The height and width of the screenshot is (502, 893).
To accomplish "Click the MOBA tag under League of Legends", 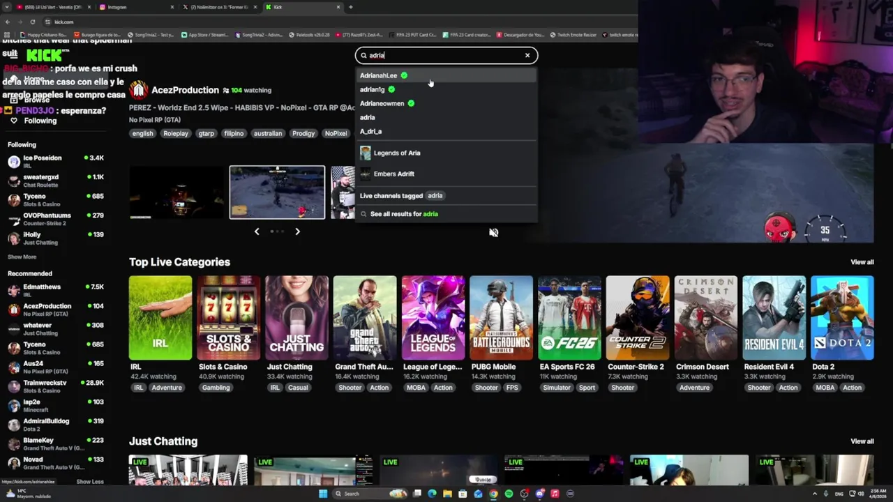I will click(416, 388).
